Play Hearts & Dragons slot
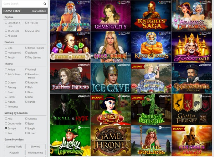This screenshot has height=157, width=214. click(x=192, y=16)
